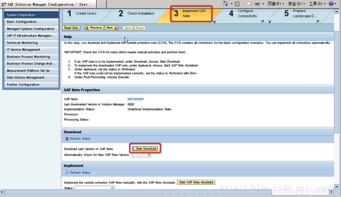This screenshot has width=341, height=197.
Task: Click the browser Home icon
Action: [226, 4]
